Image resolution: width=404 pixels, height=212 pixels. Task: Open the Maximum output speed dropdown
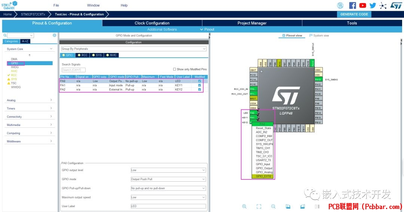coord(168,197)
